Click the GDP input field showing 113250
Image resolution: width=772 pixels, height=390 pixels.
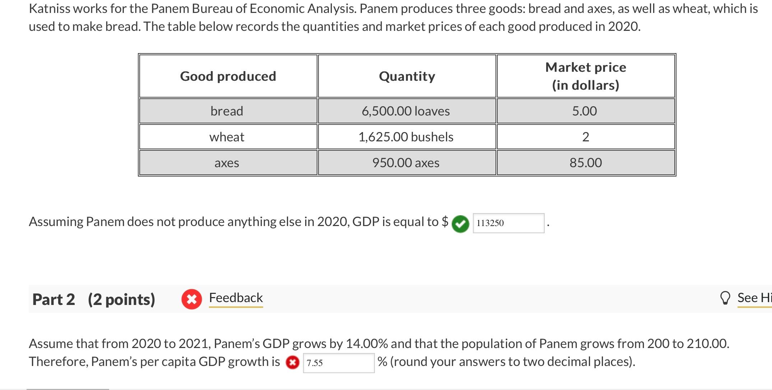pyautogui.click(x=508, y=223)
